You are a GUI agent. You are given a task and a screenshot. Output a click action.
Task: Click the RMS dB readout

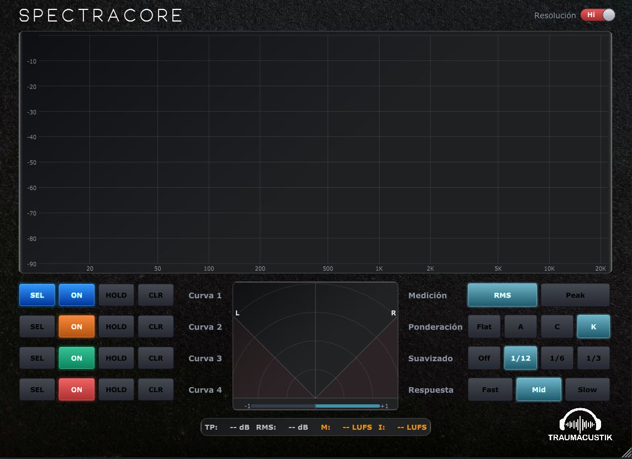pos(282,427)
